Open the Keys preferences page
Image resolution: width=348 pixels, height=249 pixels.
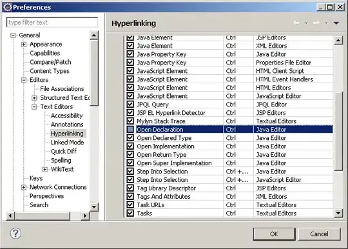point(36,178)
